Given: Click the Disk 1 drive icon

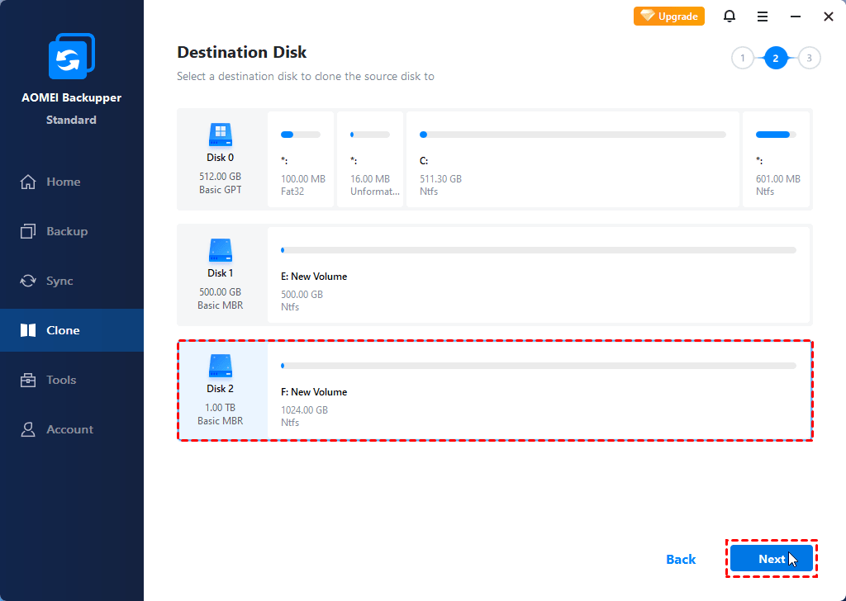Looking at the screenshot, I should [x=220, y=249].
